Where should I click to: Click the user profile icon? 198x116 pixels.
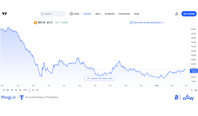coord(177,14)
